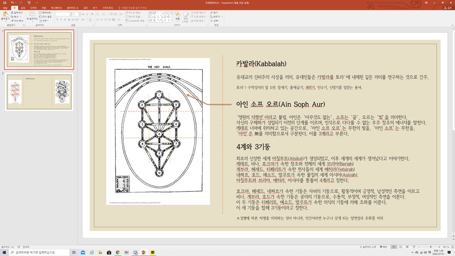Click the 161% zoom level
This screenshot has width=455, height=256.
(446, 247)
